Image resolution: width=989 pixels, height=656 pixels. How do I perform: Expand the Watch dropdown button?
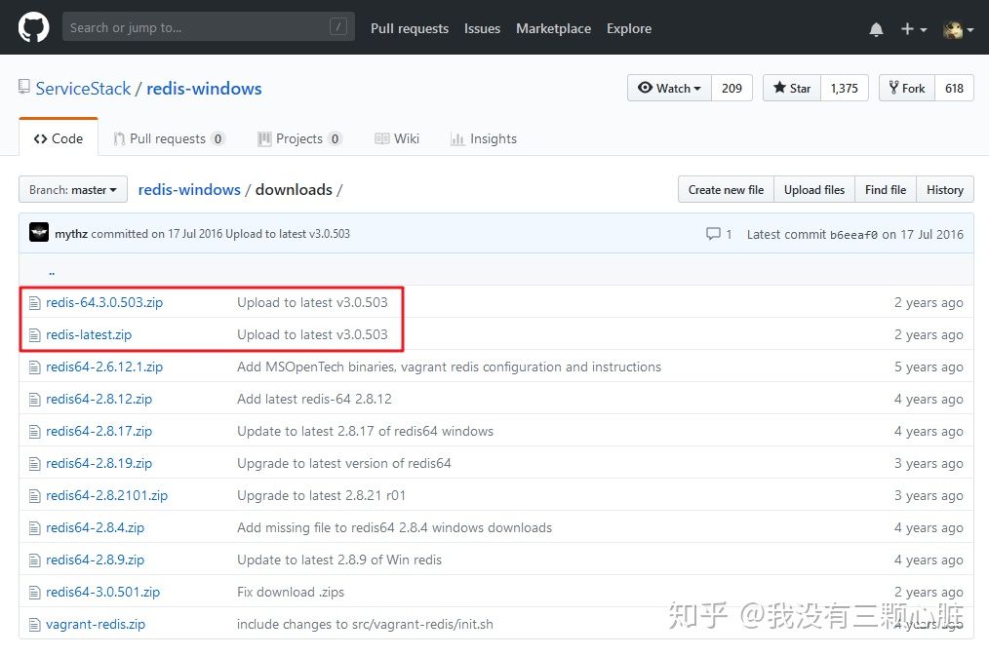tap(669, 89)
